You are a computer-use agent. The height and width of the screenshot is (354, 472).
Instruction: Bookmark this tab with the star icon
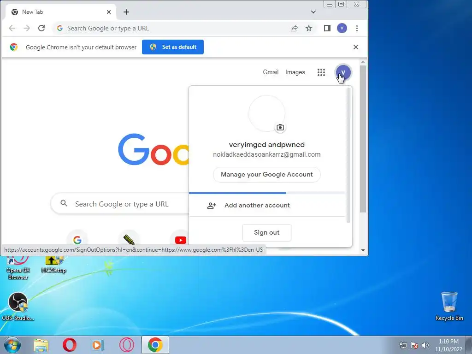click(309, 28)
